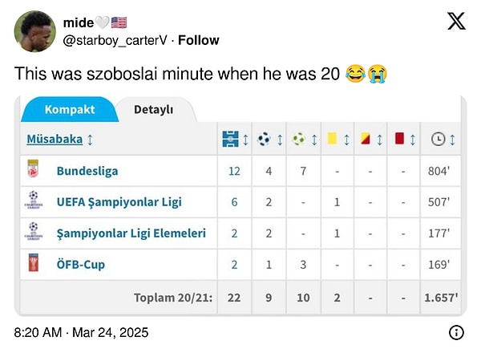The image size is (481, 357).
Task: Click the yellow card icon header
Action: (332, 139)
